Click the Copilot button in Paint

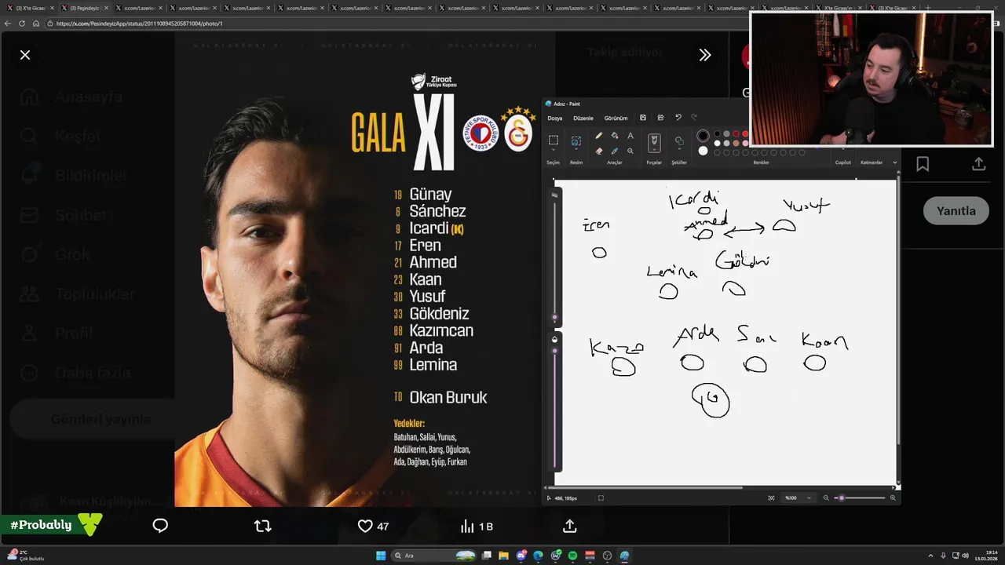click(843, 162)
